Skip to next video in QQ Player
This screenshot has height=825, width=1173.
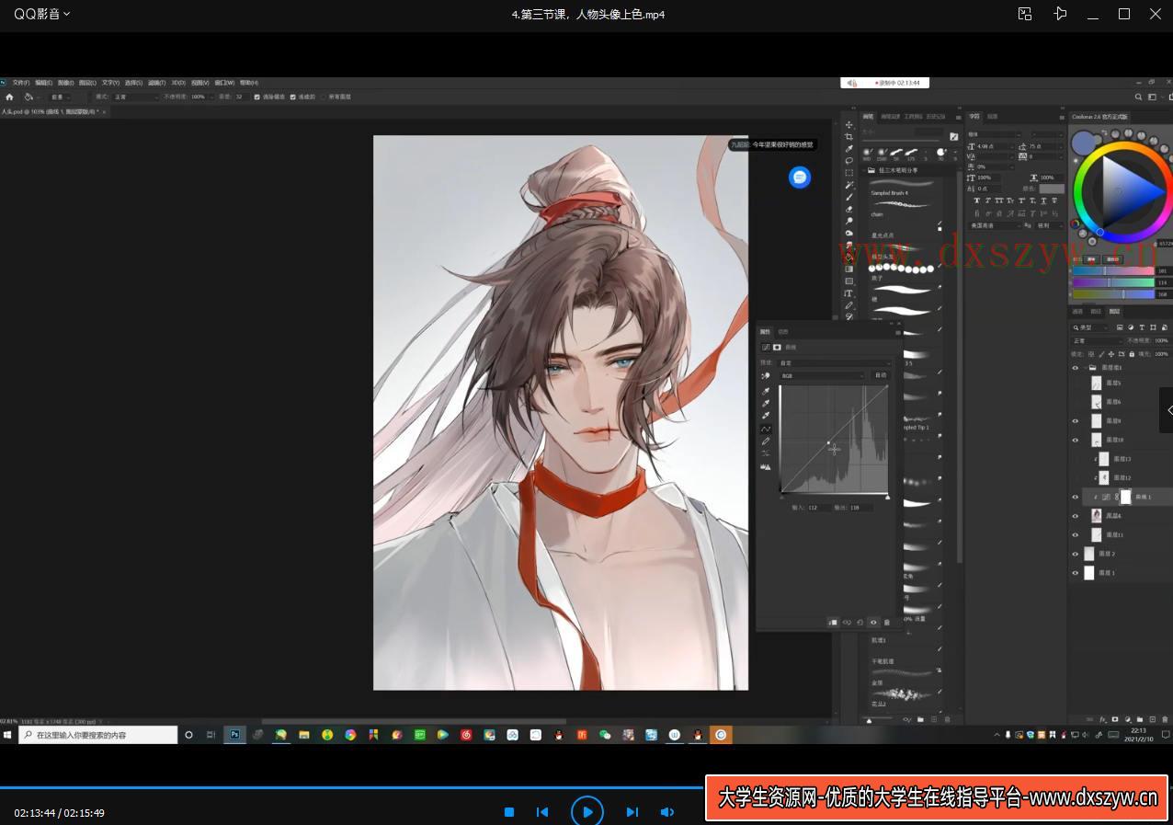(632, 812)
